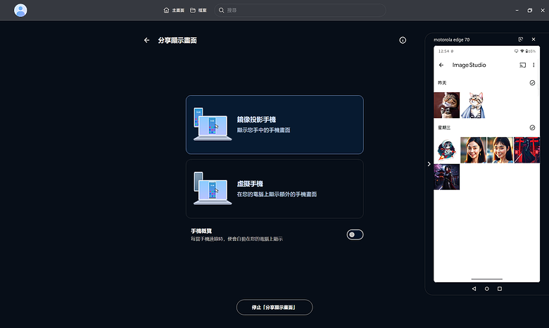Open the second smiling woman portrait
Viewport: 549px width, 328px height.
pyautogui.click(x=500, y=150)
